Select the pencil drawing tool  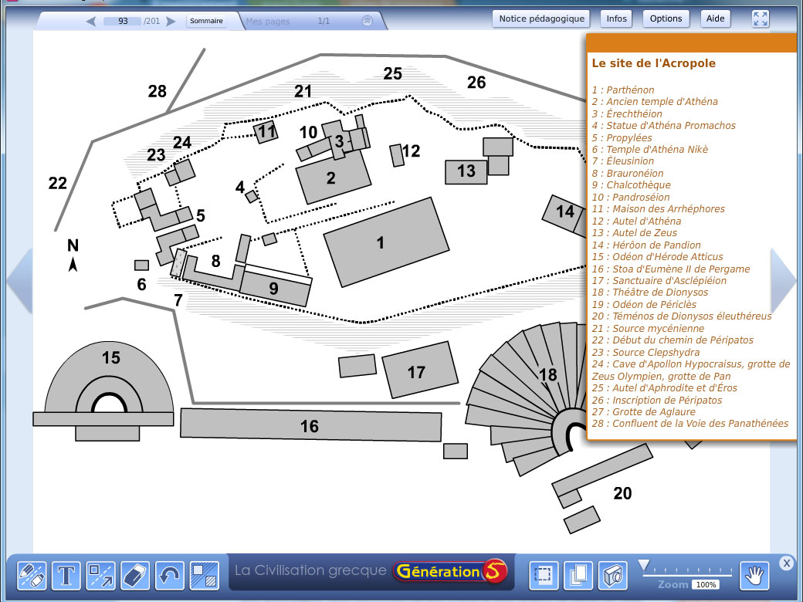click(32, 575)
